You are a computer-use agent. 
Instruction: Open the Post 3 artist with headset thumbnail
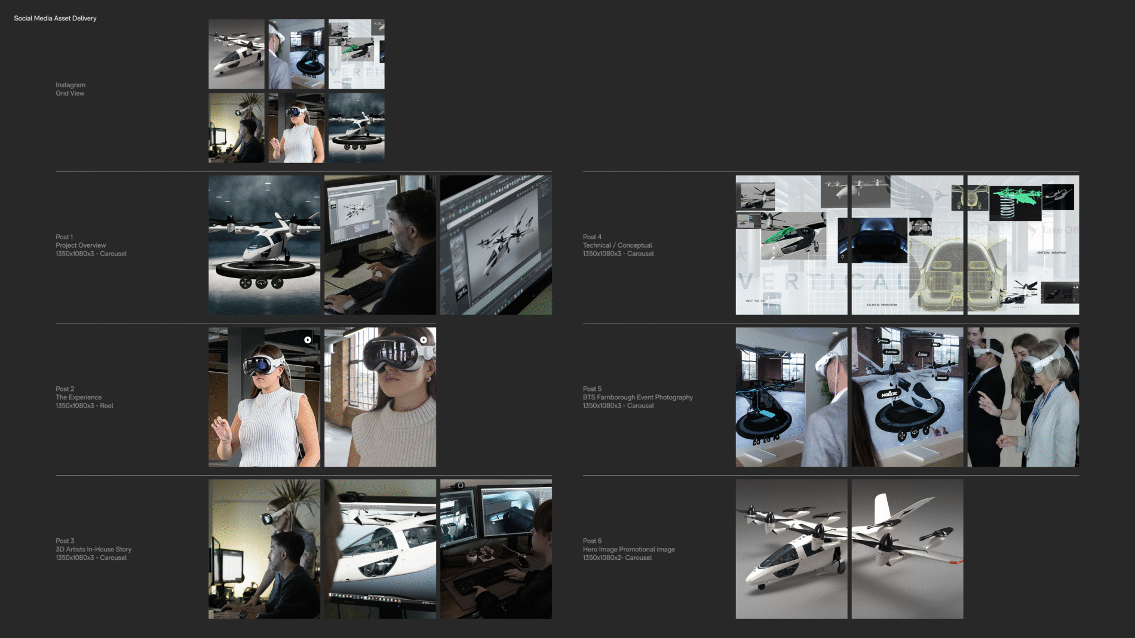coord(264,548)
